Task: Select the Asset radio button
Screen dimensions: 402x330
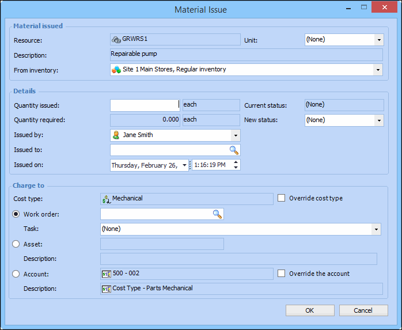Action: tap(16, 244)
